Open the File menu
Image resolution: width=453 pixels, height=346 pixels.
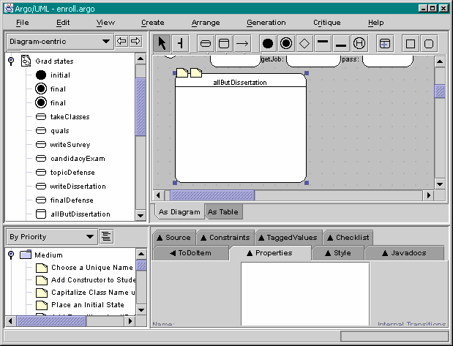click(22, 23)
